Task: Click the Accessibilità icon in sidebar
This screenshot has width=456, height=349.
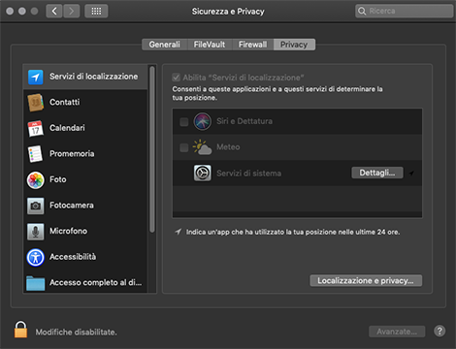Action: (x=36, y=257)
